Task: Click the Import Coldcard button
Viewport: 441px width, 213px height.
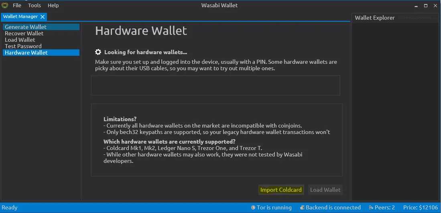Action: coord(281,190)
